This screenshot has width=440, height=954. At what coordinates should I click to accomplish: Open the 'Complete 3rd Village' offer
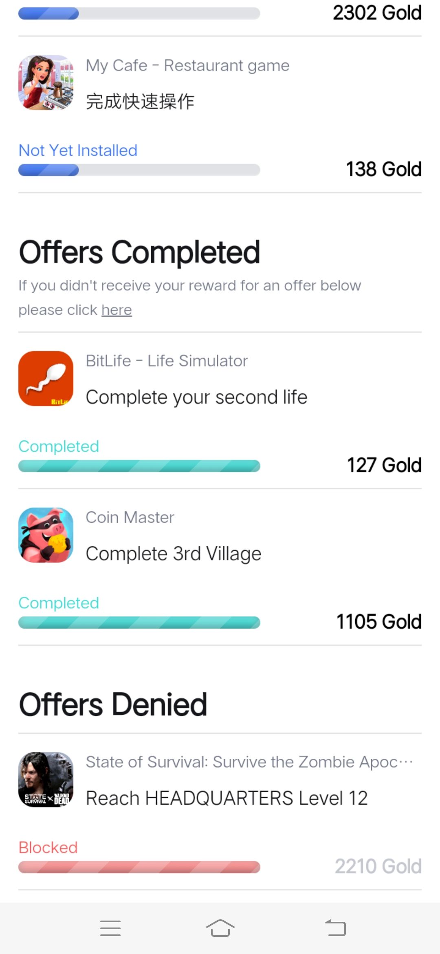[174, 554]
